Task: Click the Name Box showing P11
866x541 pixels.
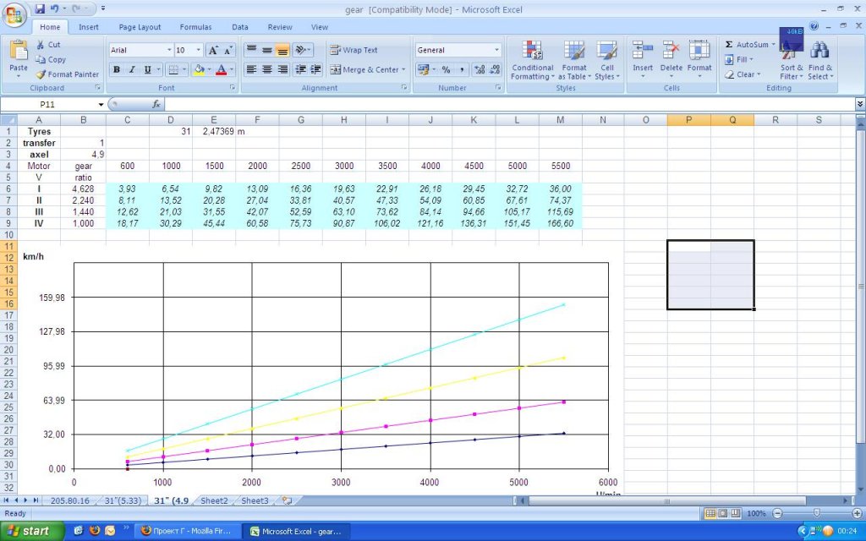Action: 51,104
